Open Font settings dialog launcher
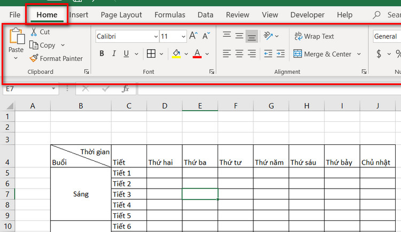The height and width of the screenshot is (232, 401). [x=212, y=72]
